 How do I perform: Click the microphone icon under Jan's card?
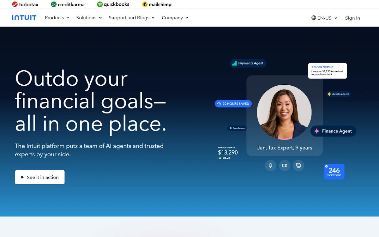(270, 165)
